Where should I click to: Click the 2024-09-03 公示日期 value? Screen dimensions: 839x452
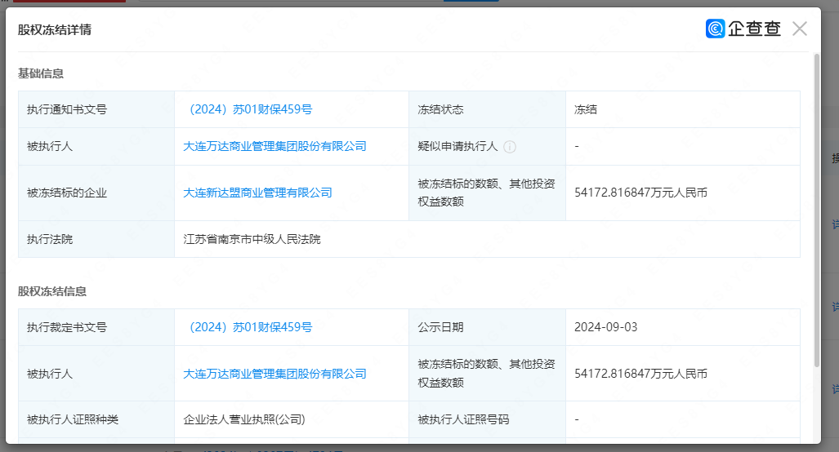[x=605, y=327]
